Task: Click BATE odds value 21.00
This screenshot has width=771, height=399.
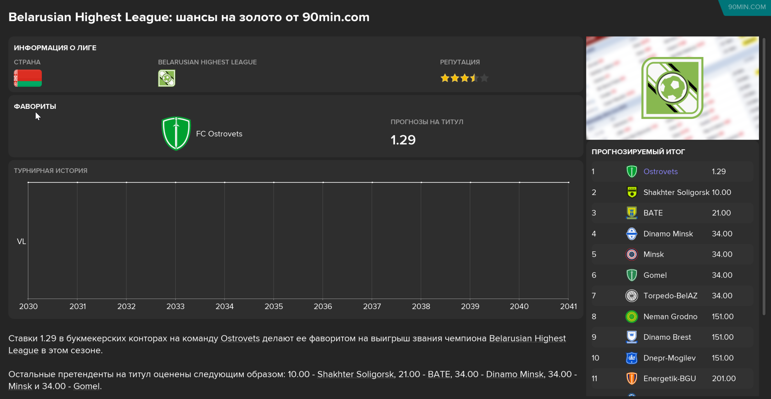Action: coord(721,213)
